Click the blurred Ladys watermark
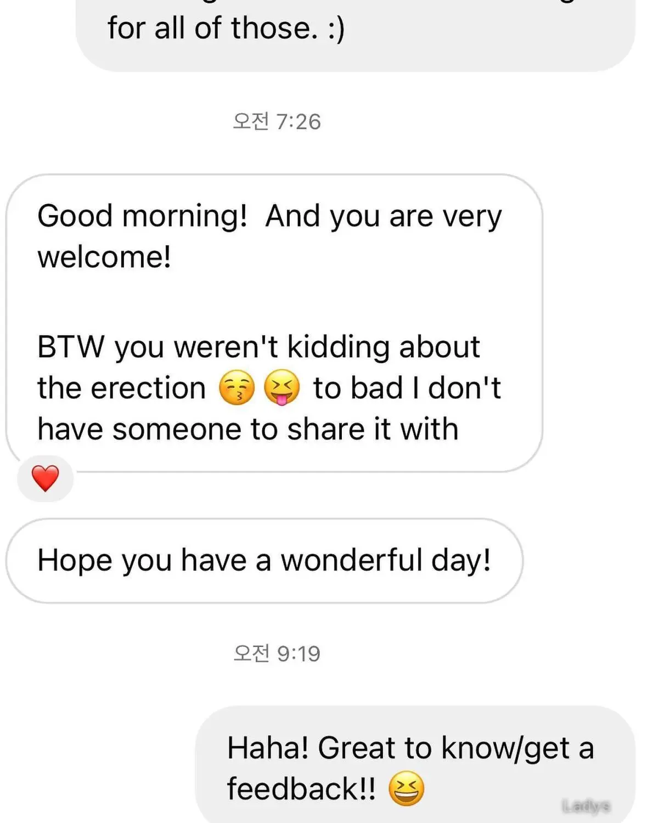Viewport: 659px width, 823px height. [x=586, y=805]
